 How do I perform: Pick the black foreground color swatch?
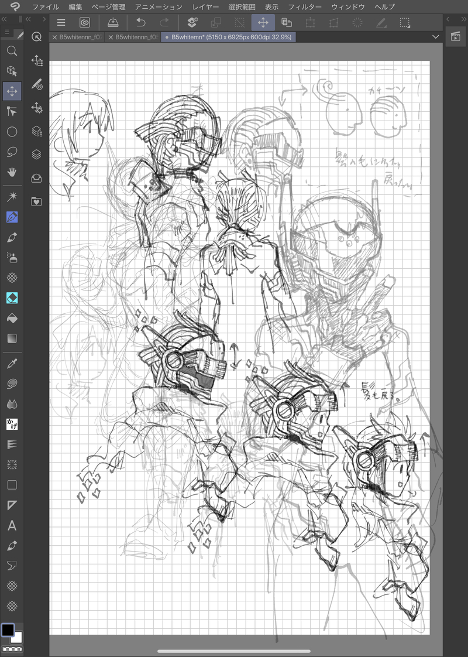tap(8, 629)
